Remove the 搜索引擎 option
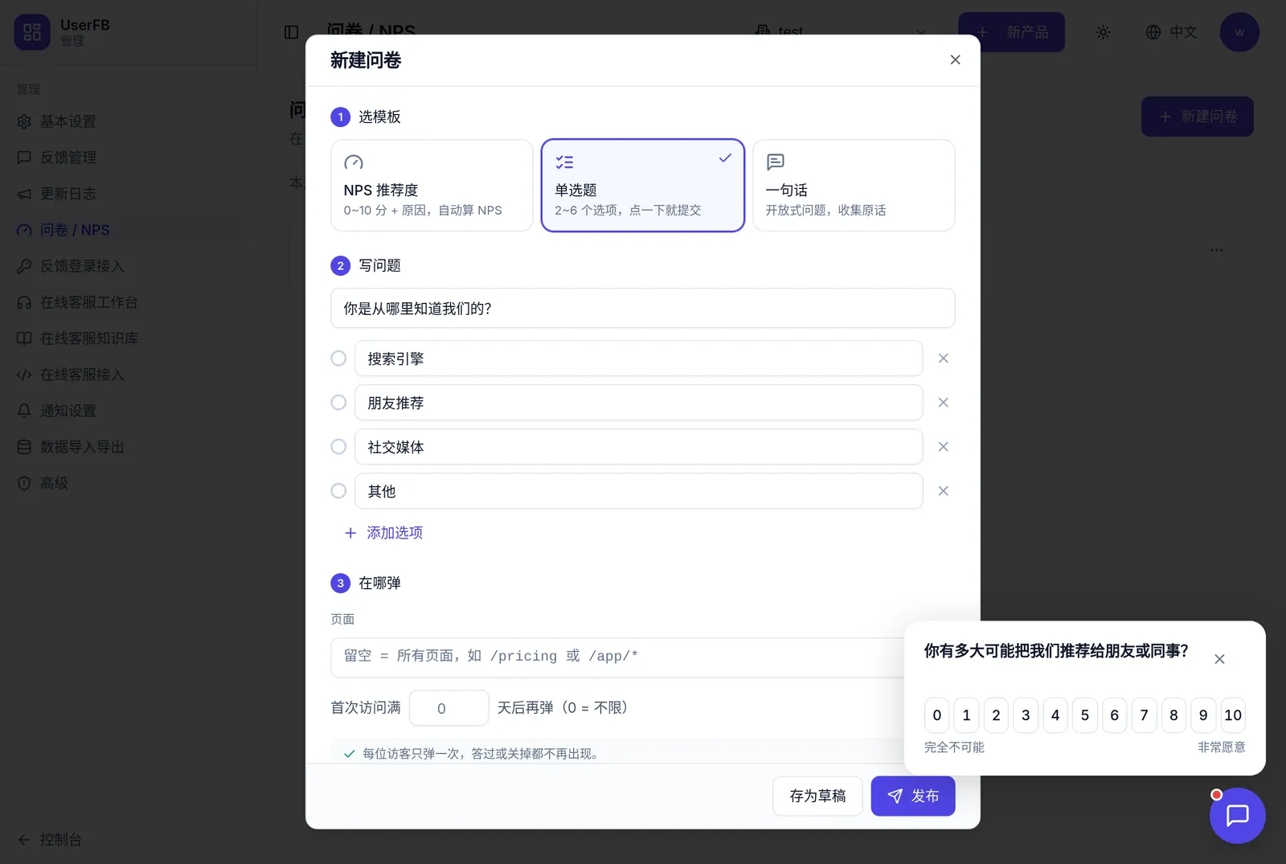The height and width of the screenshot is (864, 1286). [x=944, y=358]
